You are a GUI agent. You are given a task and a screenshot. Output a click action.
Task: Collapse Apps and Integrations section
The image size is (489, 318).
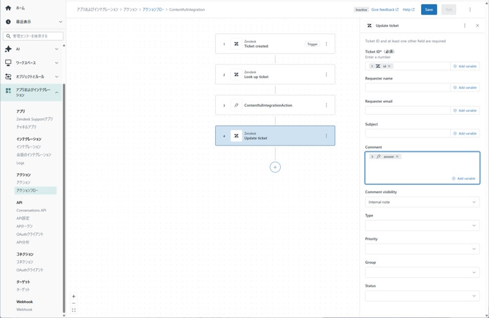[56, 92]
